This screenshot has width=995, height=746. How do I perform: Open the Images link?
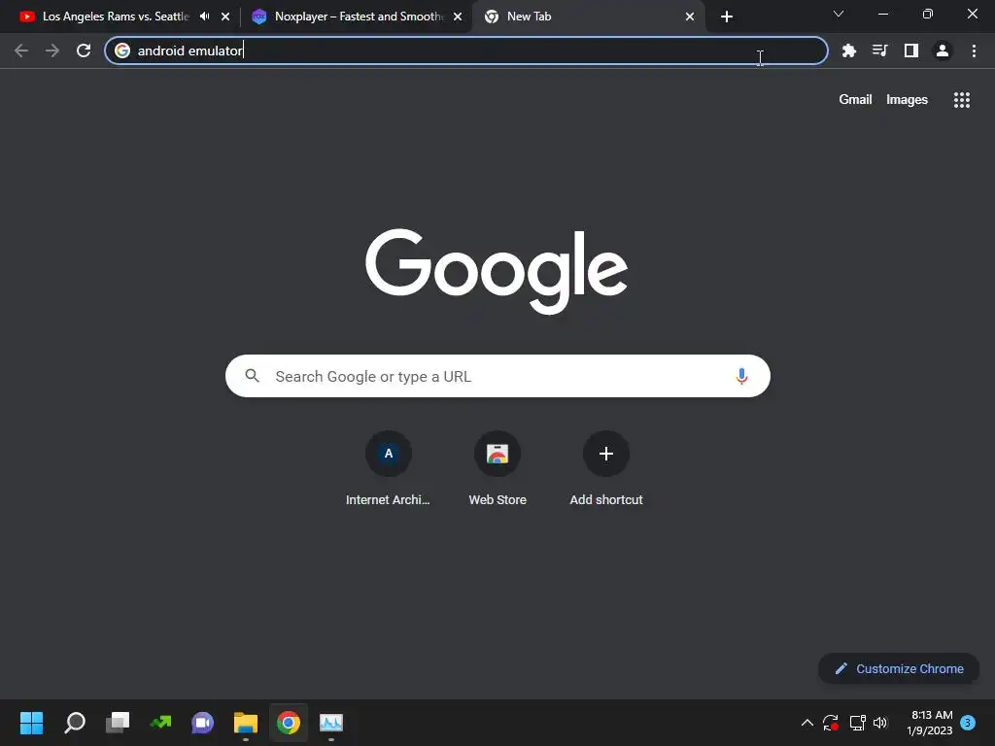907,100
